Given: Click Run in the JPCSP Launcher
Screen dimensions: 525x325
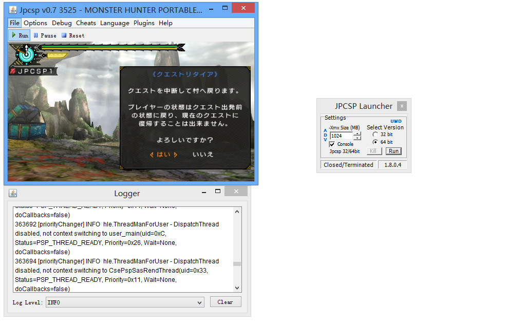Looking at the screenshot, I should (x=393, y=151).
